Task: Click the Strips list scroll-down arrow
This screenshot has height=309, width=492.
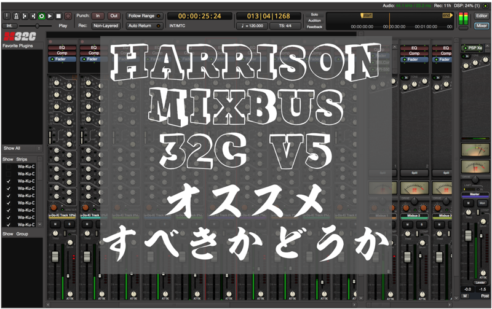Action: pyautogui.click(x=40, y=224)
